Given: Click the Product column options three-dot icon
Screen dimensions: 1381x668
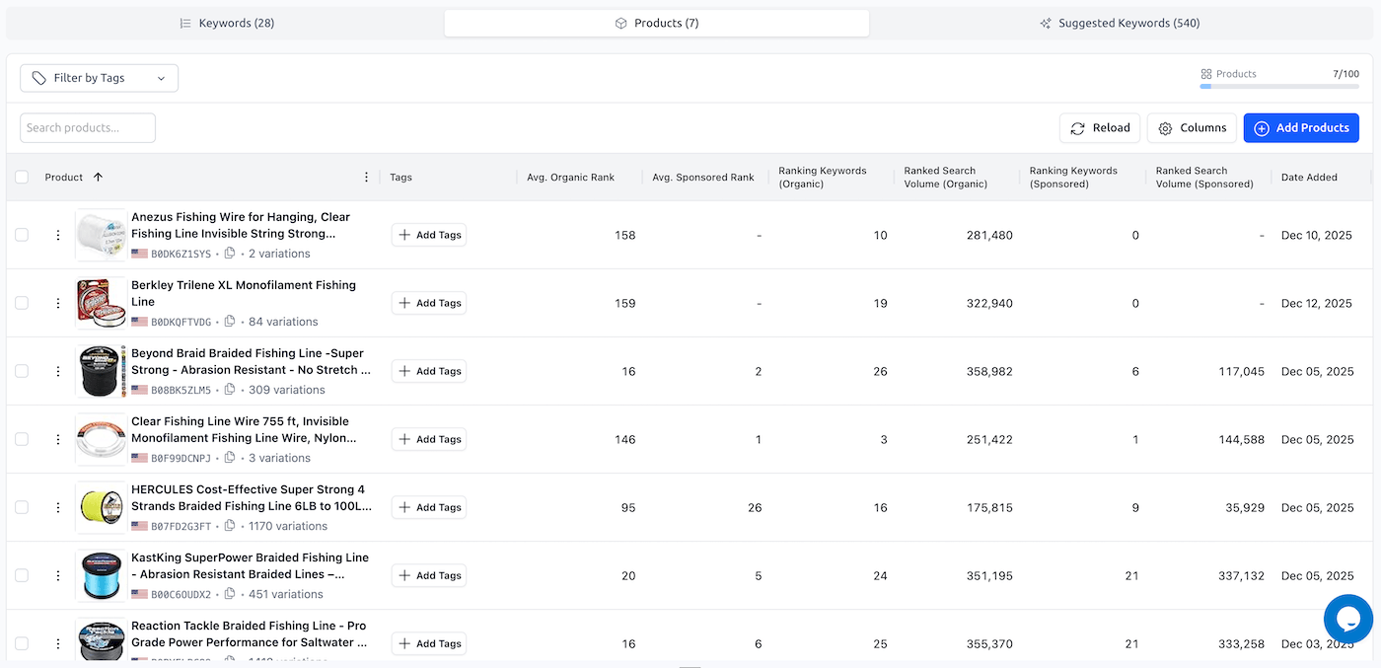Looking at the screenshot, I should 366,178.
